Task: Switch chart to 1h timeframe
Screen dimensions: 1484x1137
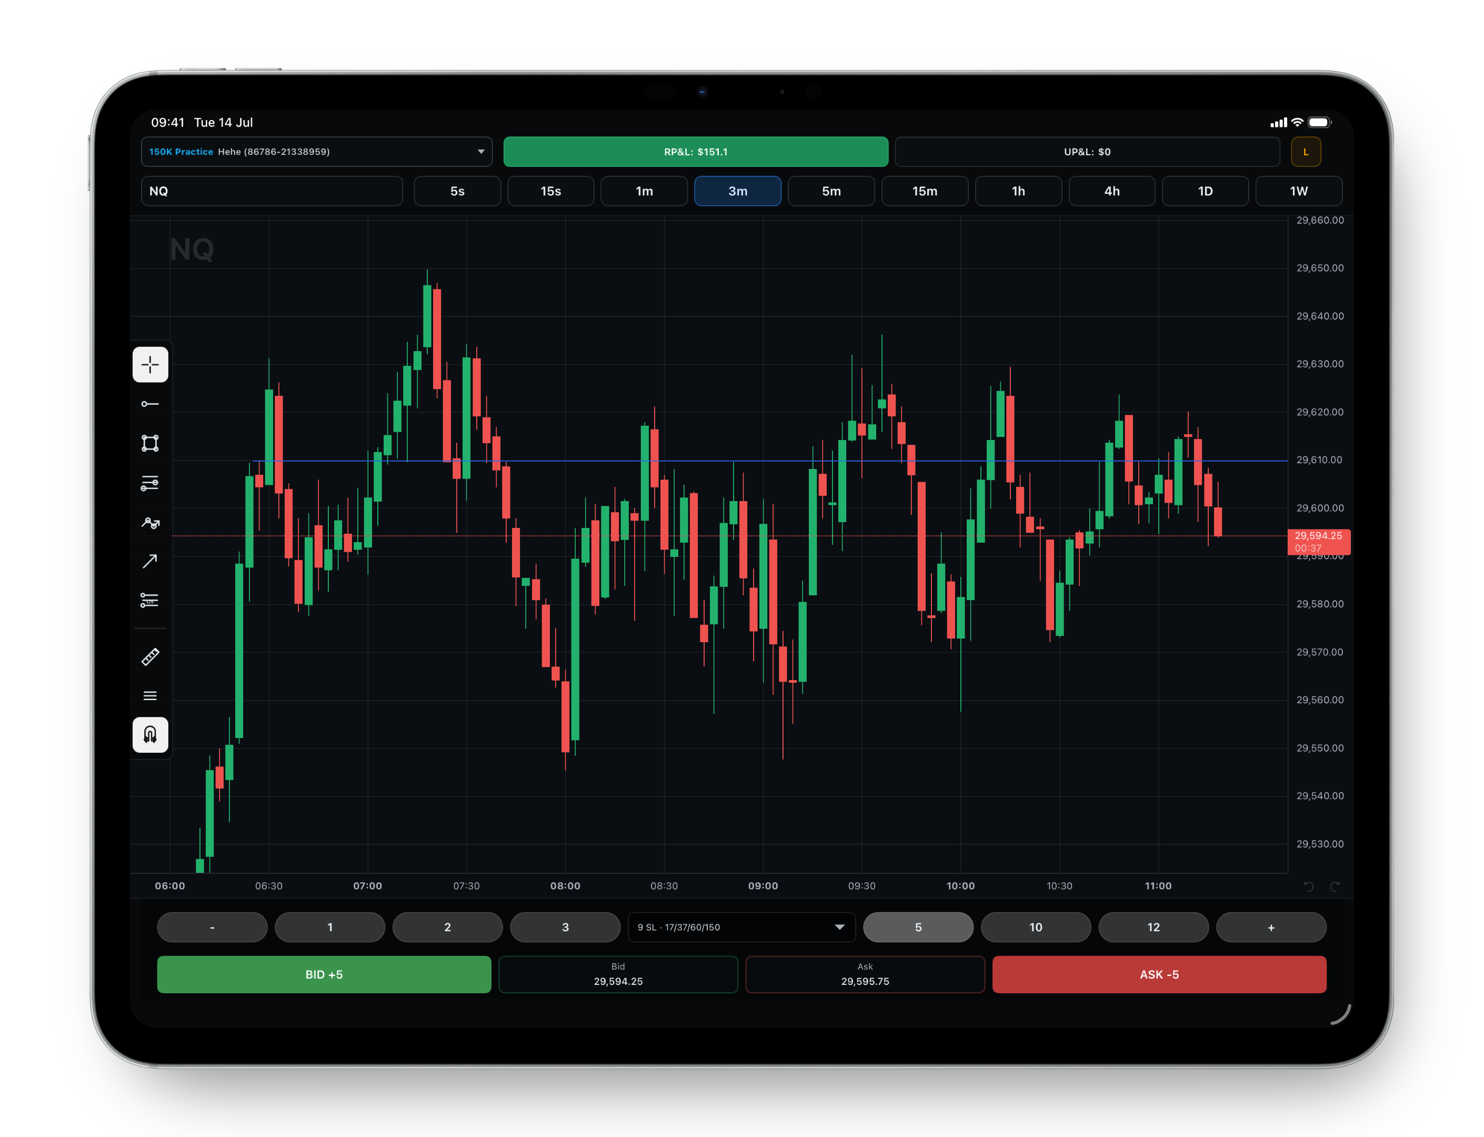Action: click(x=1018, y=191)
